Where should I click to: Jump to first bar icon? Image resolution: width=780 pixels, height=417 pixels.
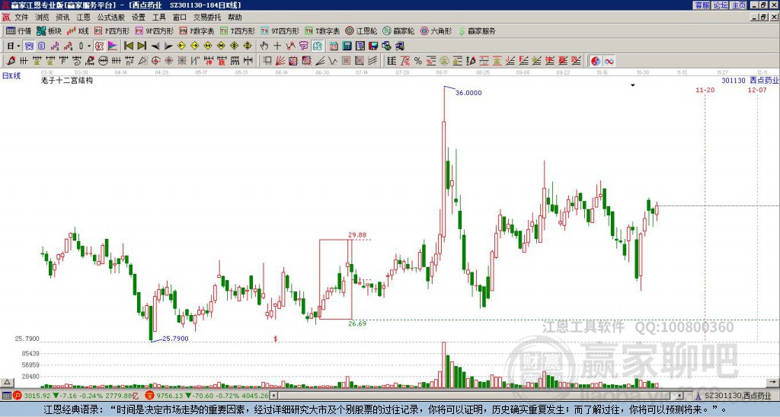128,46
